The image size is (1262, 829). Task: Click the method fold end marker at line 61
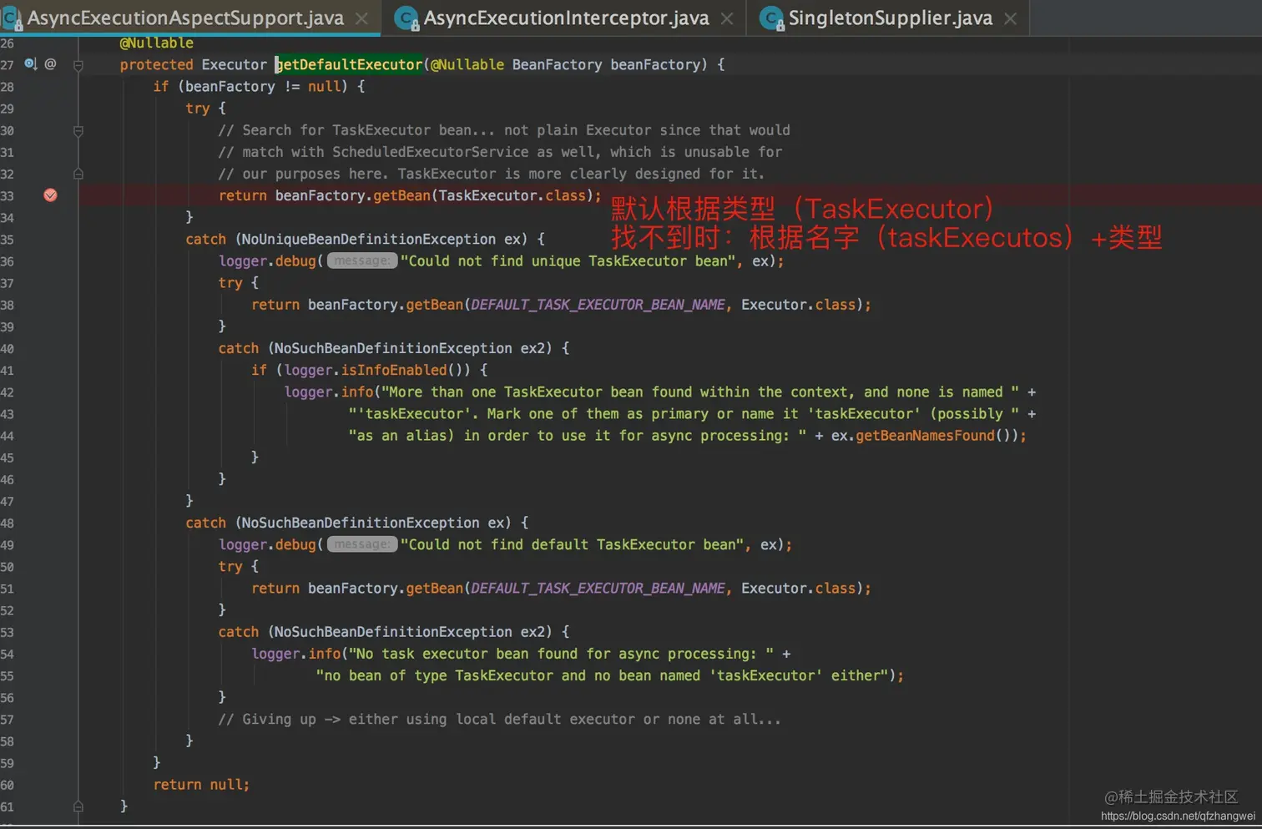(78, 806)
